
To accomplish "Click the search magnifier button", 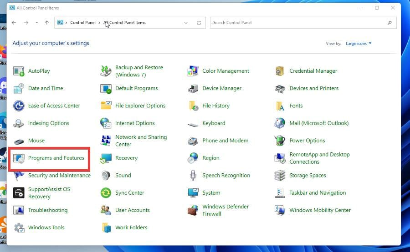I will [389, 23].
